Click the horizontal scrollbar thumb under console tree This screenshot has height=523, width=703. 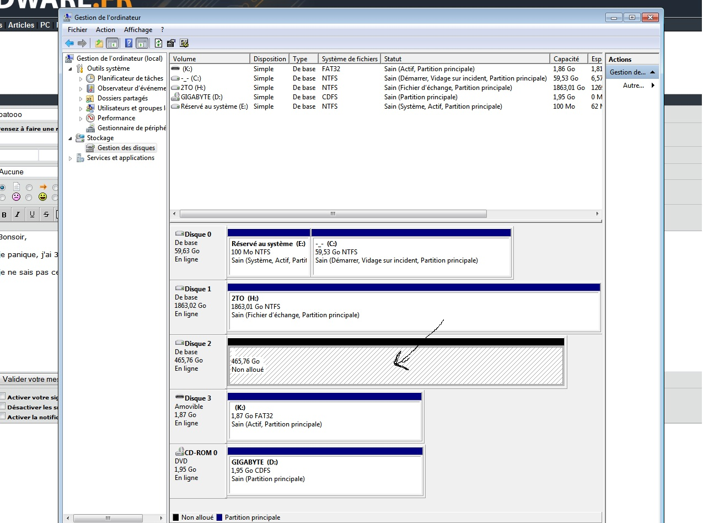coord(107,519)
